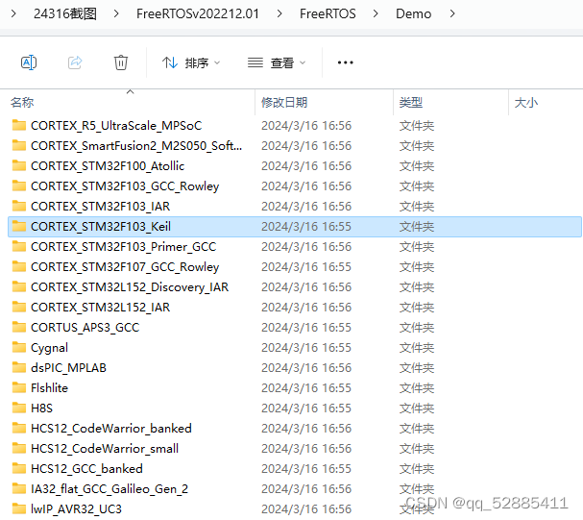The image size is (583, 520).
Task: Click folder icon of CORTEX_STM32L152_IAR
Action: click(19, 307)
